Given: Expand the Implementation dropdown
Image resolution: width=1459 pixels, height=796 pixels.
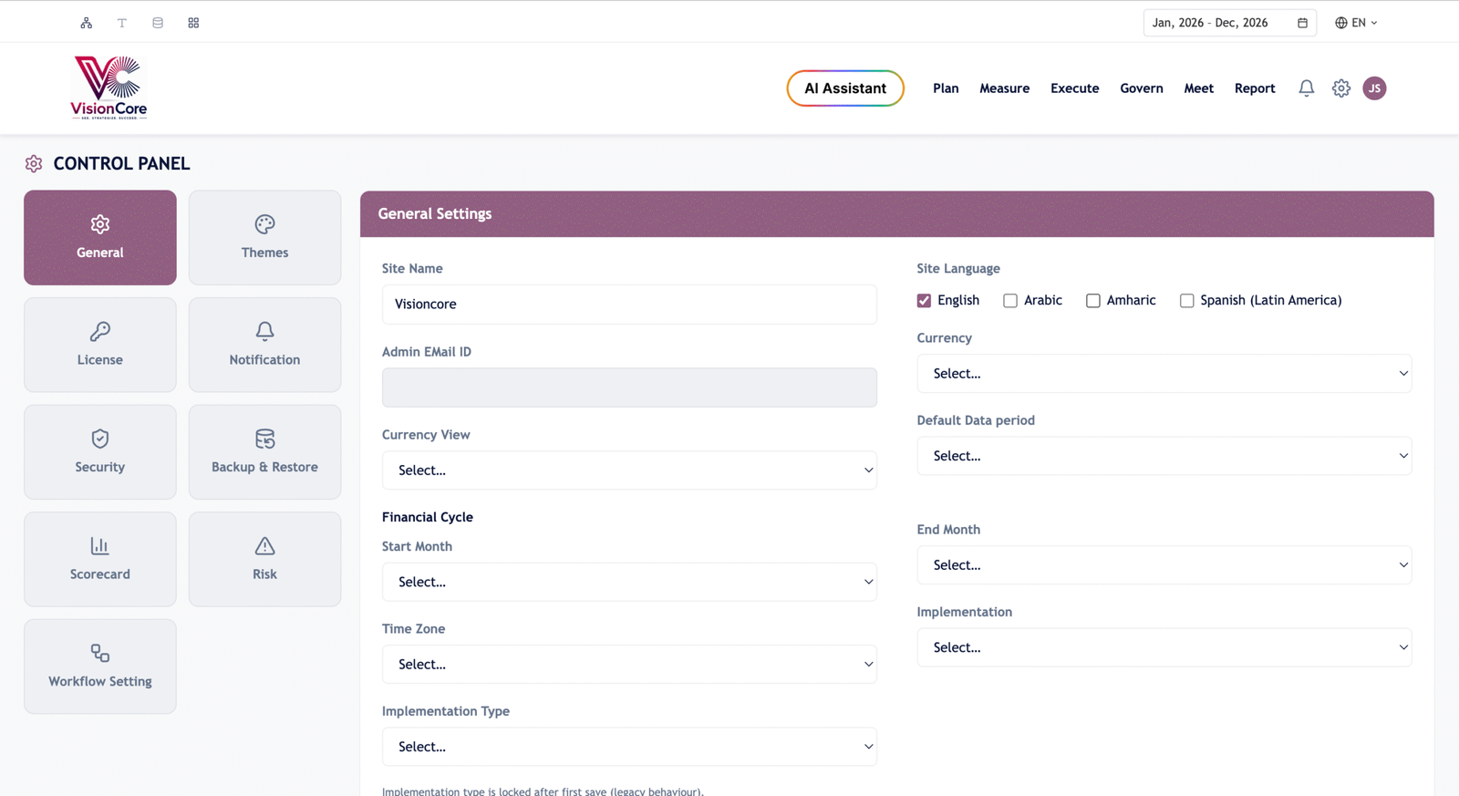Looking at the screenshot, I should click(1164, 647).
